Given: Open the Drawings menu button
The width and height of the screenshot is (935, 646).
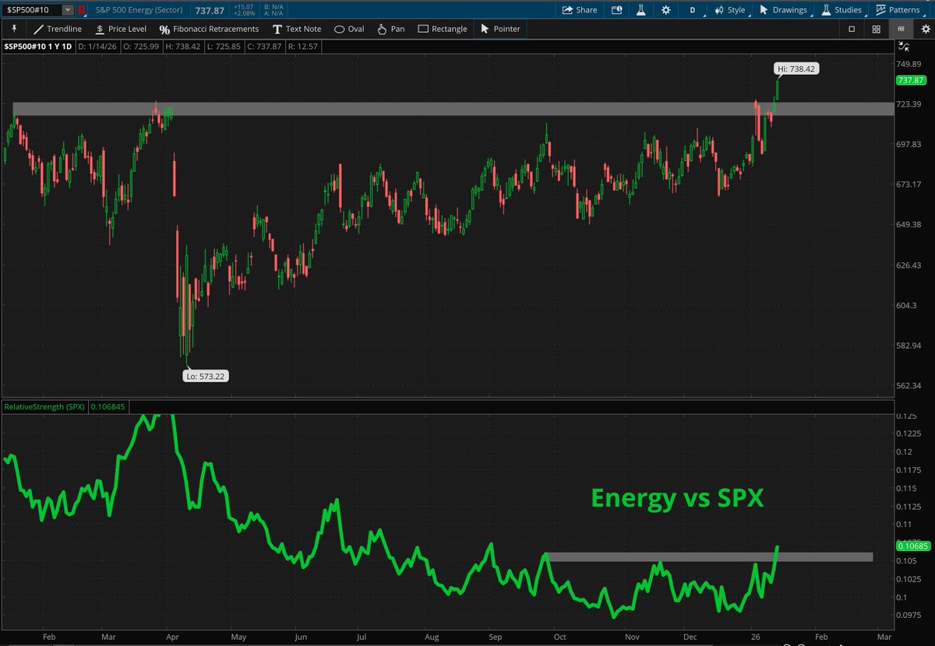Looking at the screenshot, I should (784, 10).
